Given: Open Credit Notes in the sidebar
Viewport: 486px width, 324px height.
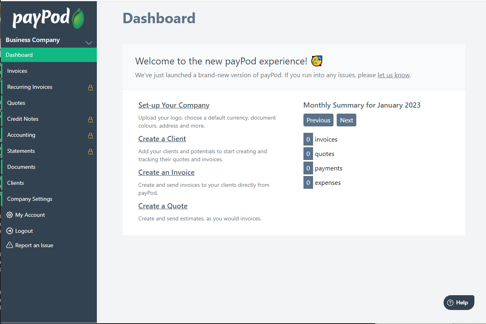Looking at the screenshot, I should (48, 119).
